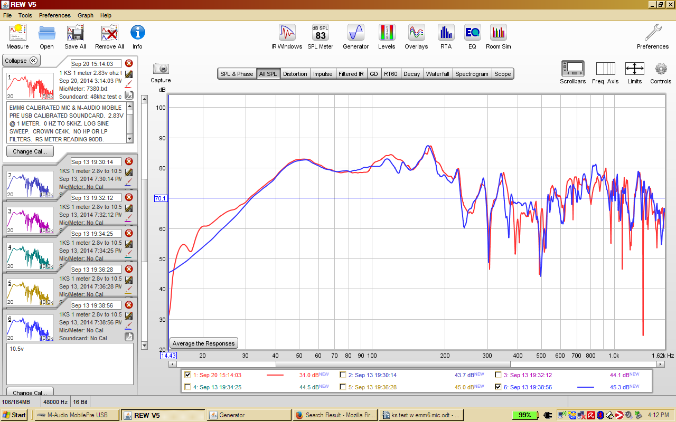676x422 pixels.
Task: Launch the Room Sim tool
Action: click(498, 33)
